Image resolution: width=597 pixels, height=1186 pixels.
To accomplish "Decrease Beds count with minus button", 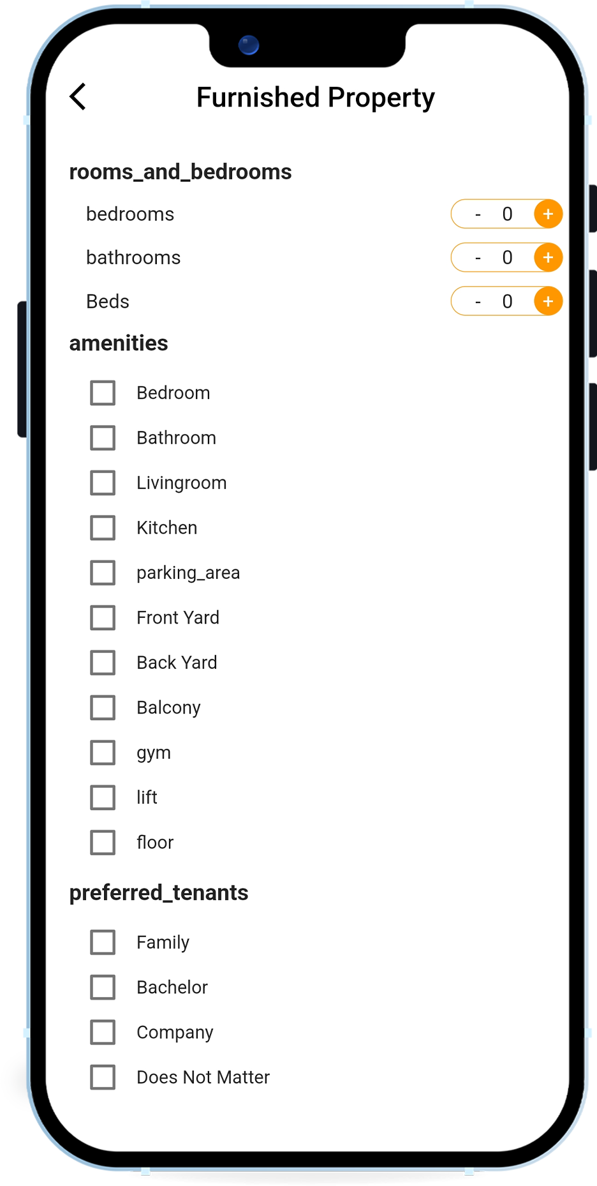I will [x=478, y=302].
